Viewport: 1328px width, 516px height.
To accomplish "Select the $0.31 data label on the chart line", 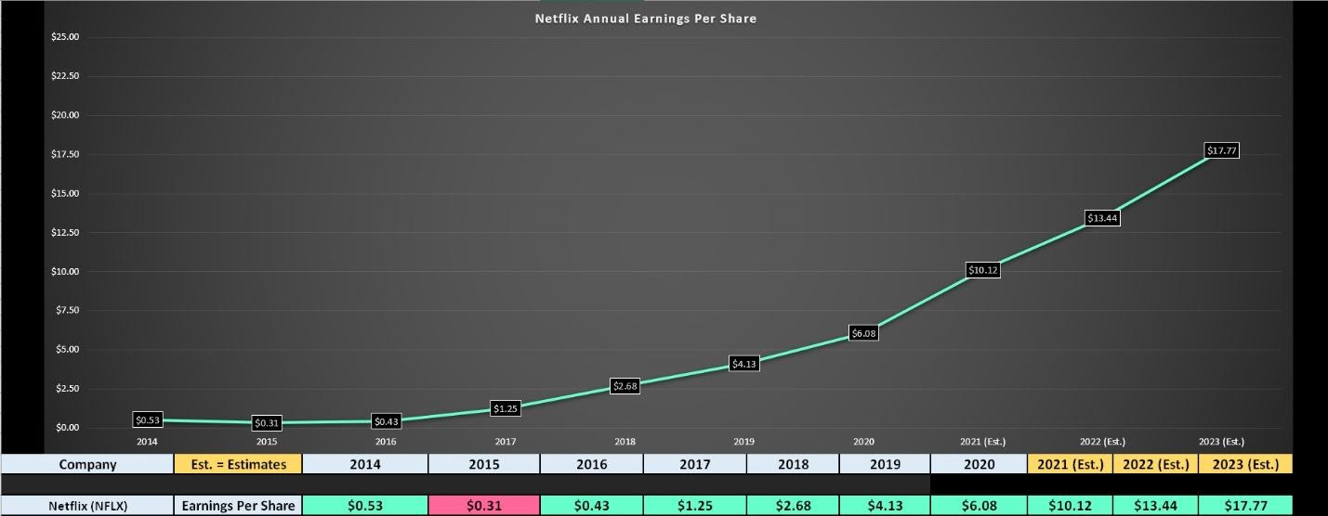I will coord(267,423).
